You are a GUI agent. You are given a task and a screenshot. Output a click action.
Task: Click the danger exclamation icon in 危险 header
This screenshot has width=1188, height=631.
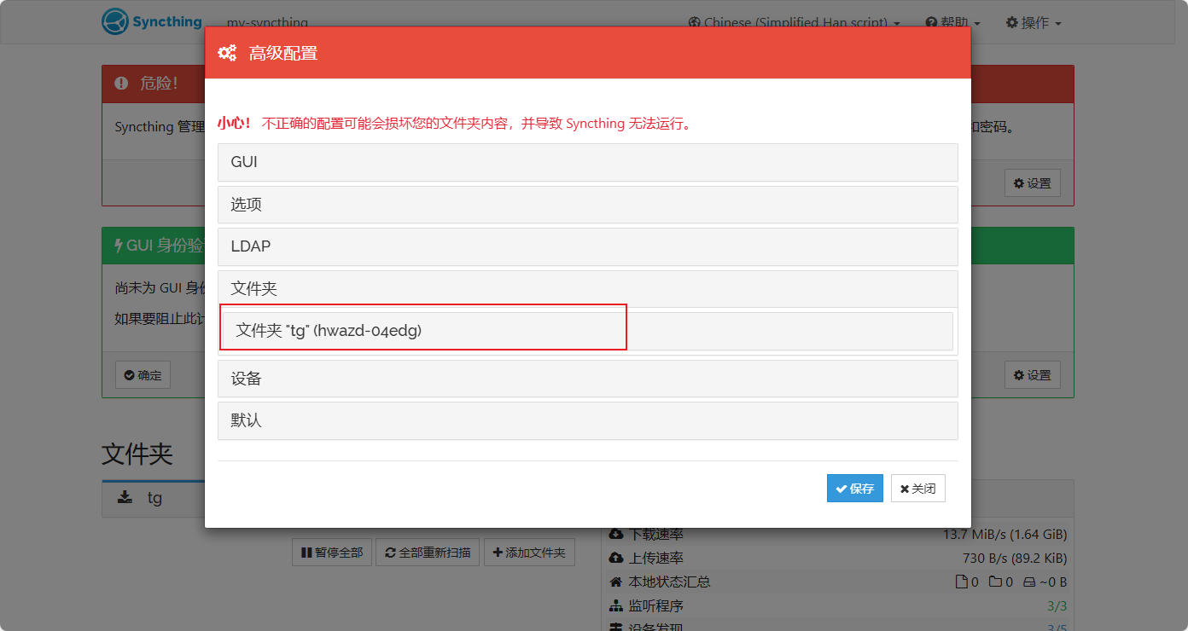(121, 83)
